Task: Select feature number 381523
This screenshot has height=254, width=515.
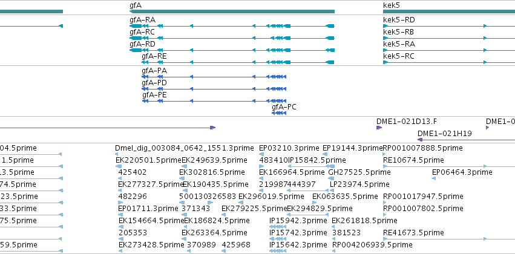Action: [x=346, y=233]
